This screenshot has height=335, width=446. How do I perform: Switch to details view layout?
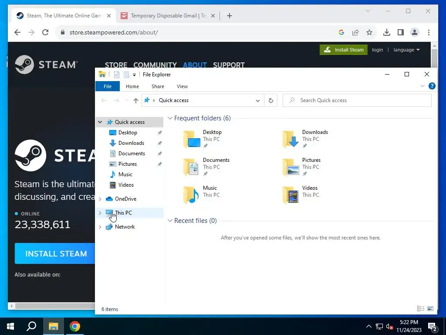[x=420, y=309]
